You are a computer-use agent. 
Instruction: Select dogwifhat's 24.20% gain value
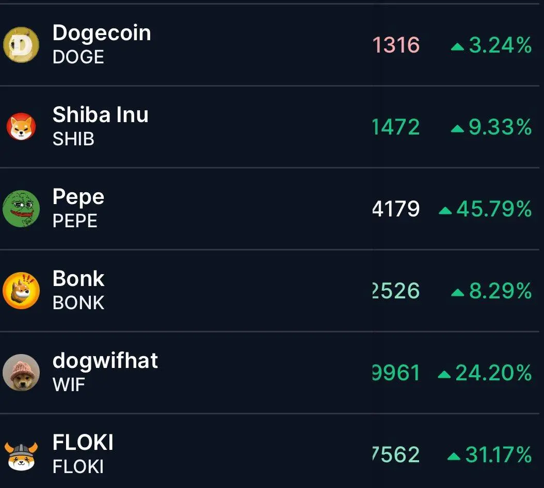(x=493, y=373)
